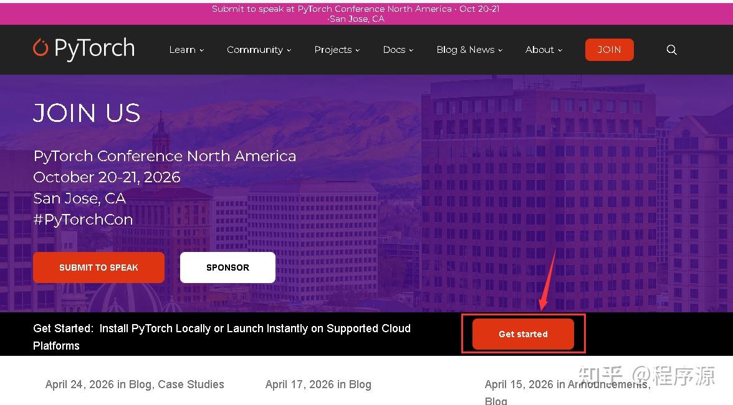The image size is (733, 405).
Task: Click 'PyTorch Conference North America' hero text
Action: coord(165,156)
